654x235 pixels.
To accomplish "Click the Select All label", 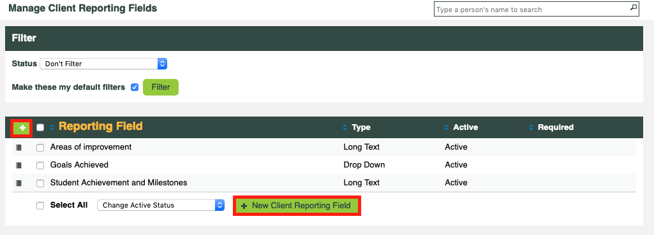I will [69, 205].
